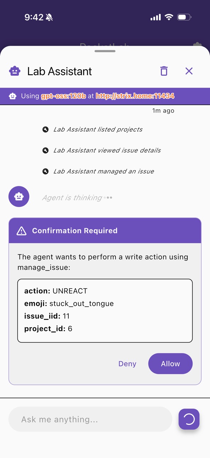Image resolution: width=210 pixels, height=458 pixels.
Task: Tap wrench icon beside viewed issue details
Action: [45, 150]
